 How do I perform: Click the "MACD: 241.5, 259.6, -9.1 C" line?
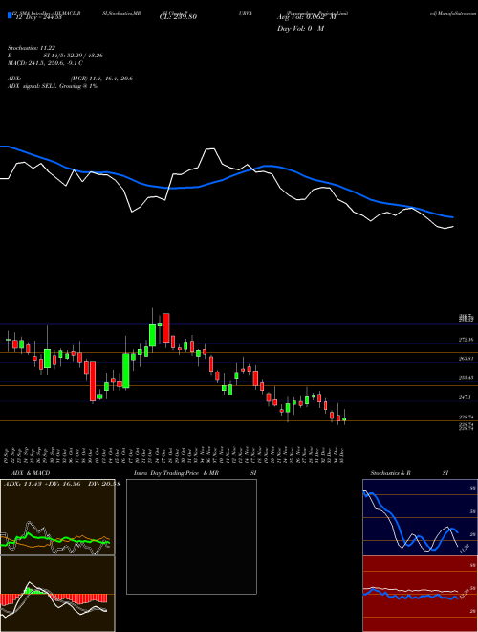click(45, 63)
